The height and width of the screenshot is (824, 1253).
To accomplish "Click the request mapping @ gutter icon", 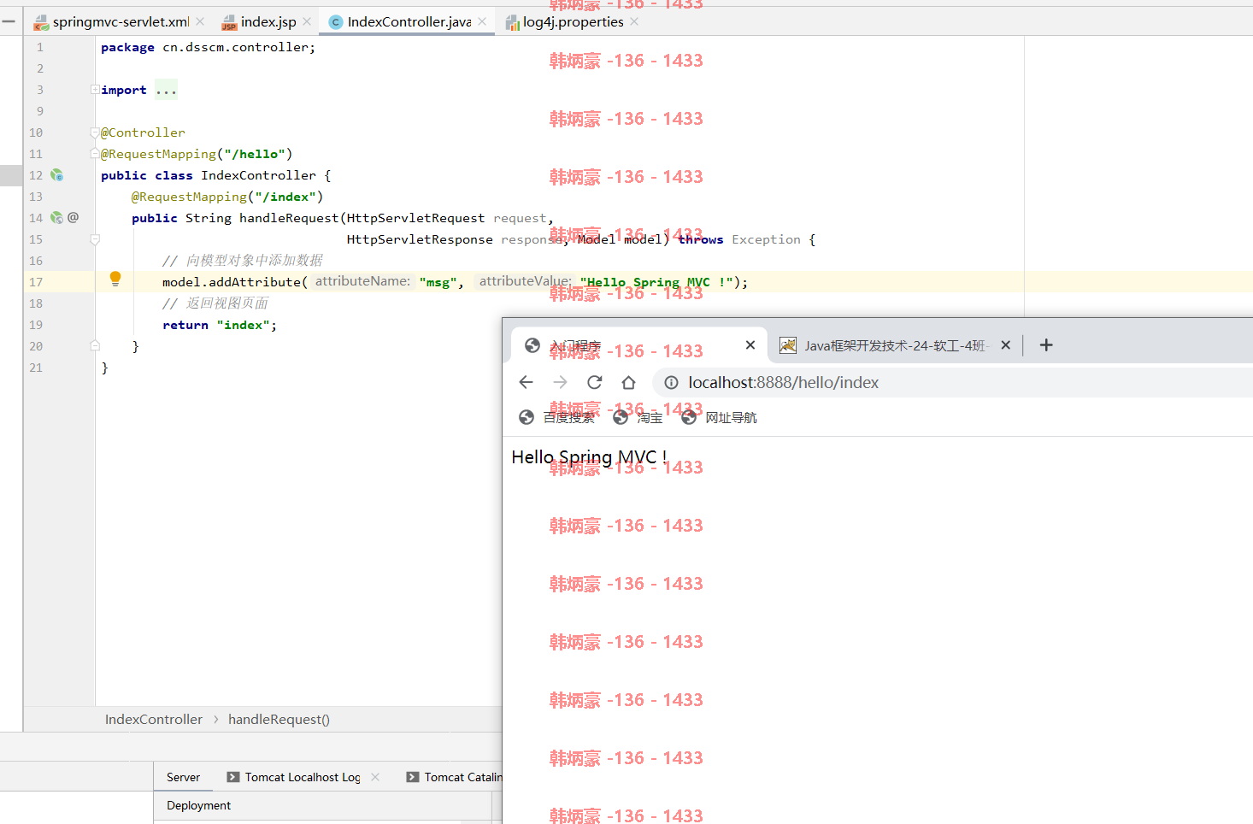I will [x=74, y=218].
